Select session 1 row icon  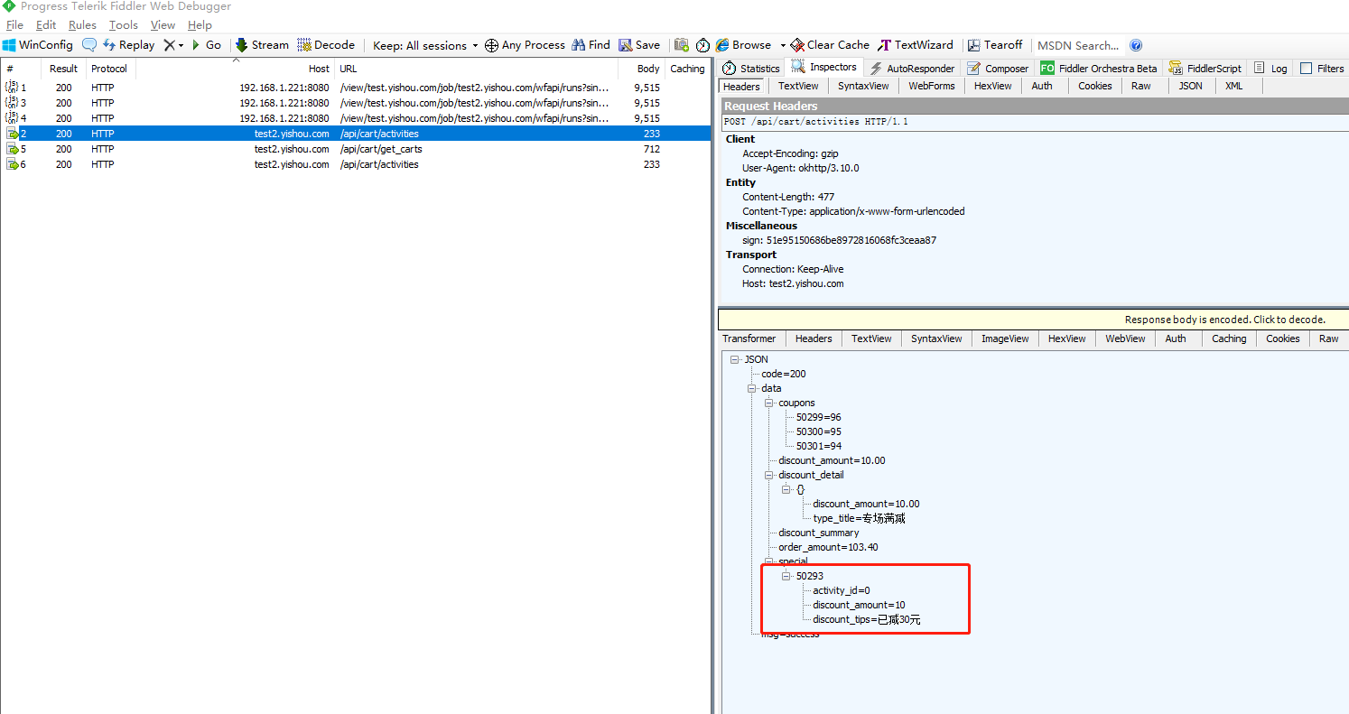12,88
